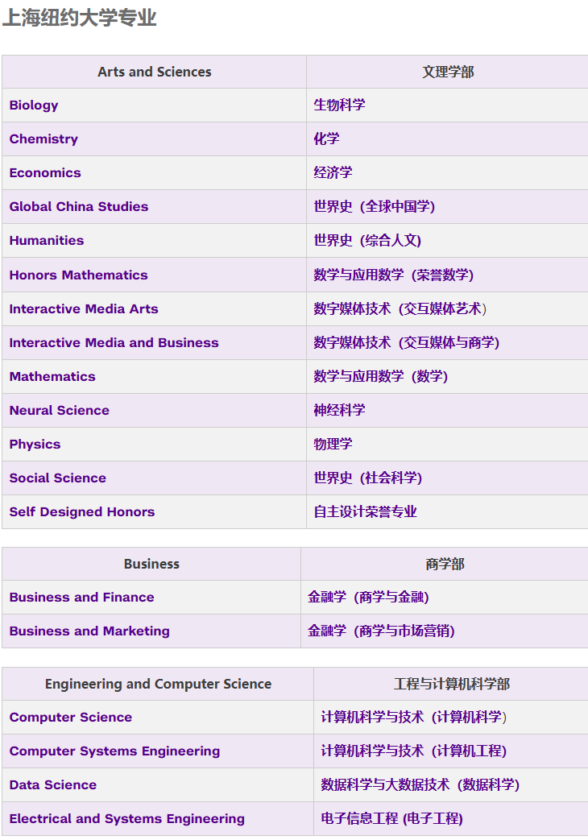Open Computer Systems Engineering link
Screen dimensions: 588x840
[114, 751]
